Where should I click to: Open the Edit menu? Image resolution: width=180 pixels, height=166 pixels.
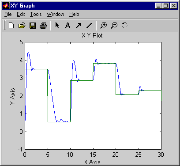coord(21,14)
